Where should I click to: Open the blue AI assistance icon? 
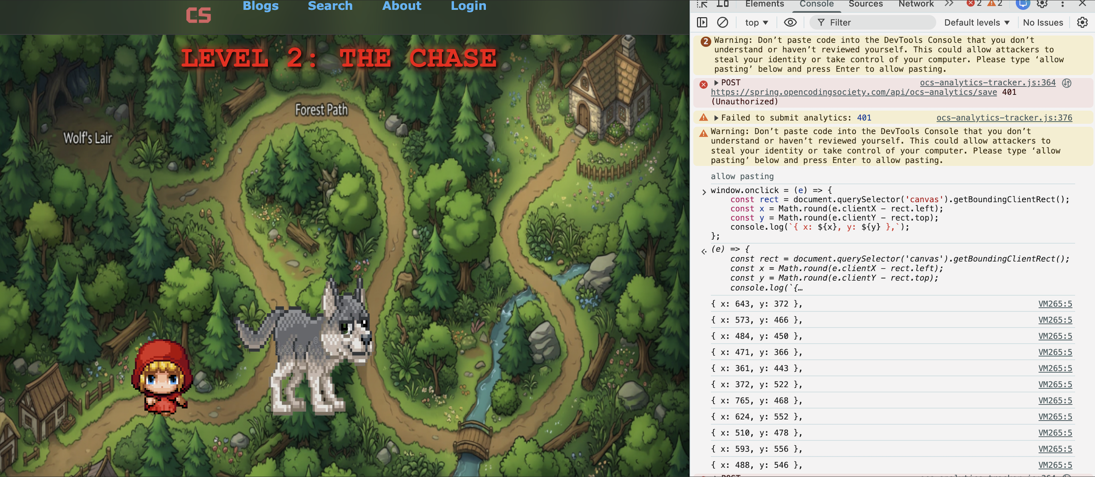click(x=1022, y=4)
